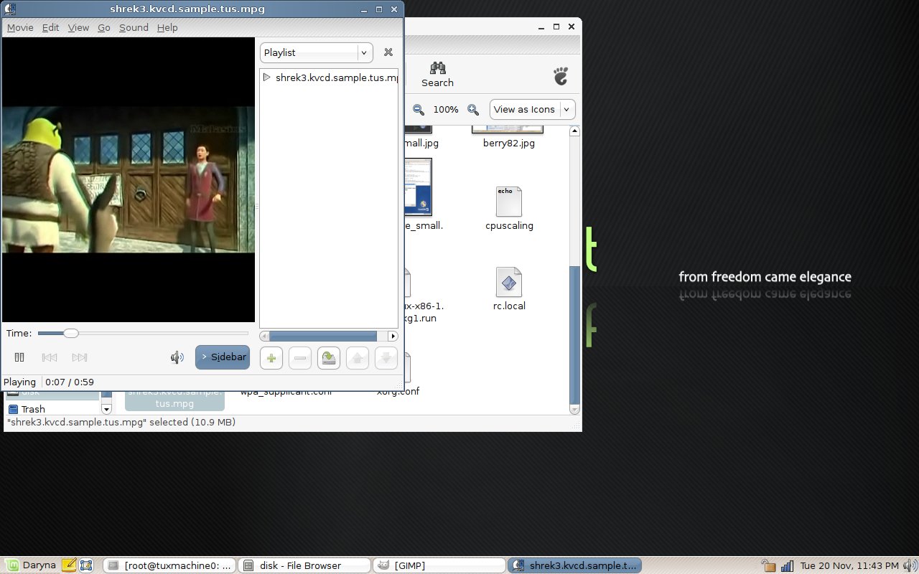Expand the shrek3.kvcd.sample.tus.mpg playlist entry

(x=267, y=77)
